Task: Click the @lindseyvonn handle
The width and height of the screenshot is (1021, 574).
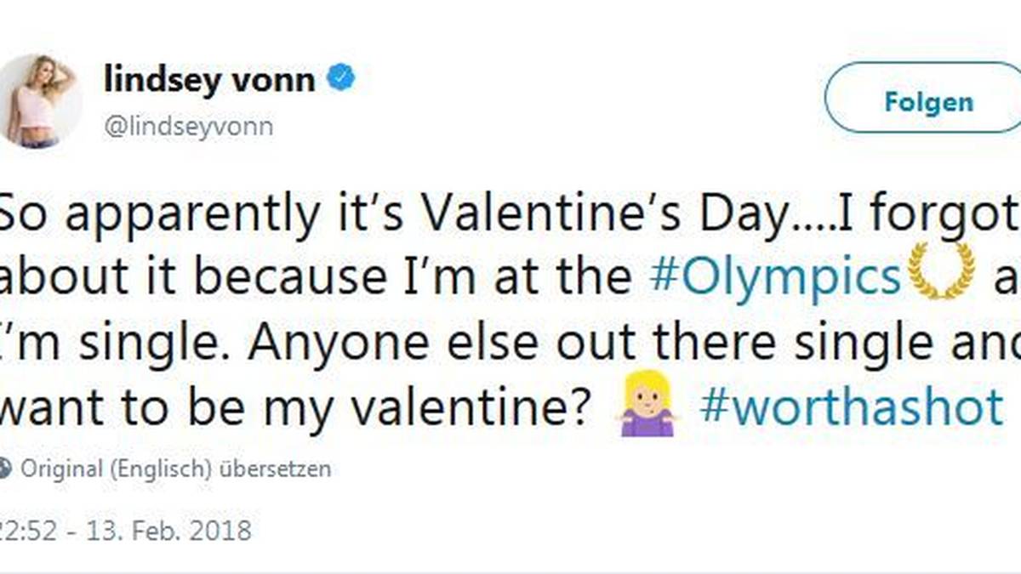Action: pos(189,124)
